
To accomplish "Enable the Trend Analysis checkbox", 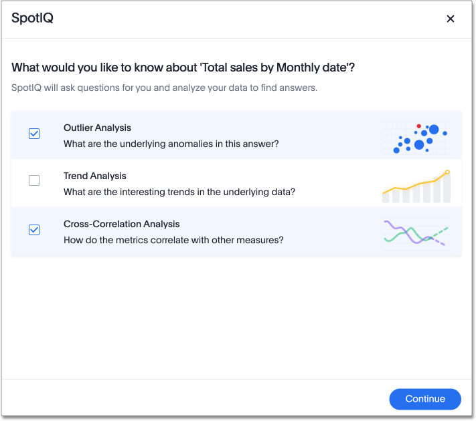I will point(34,180).
